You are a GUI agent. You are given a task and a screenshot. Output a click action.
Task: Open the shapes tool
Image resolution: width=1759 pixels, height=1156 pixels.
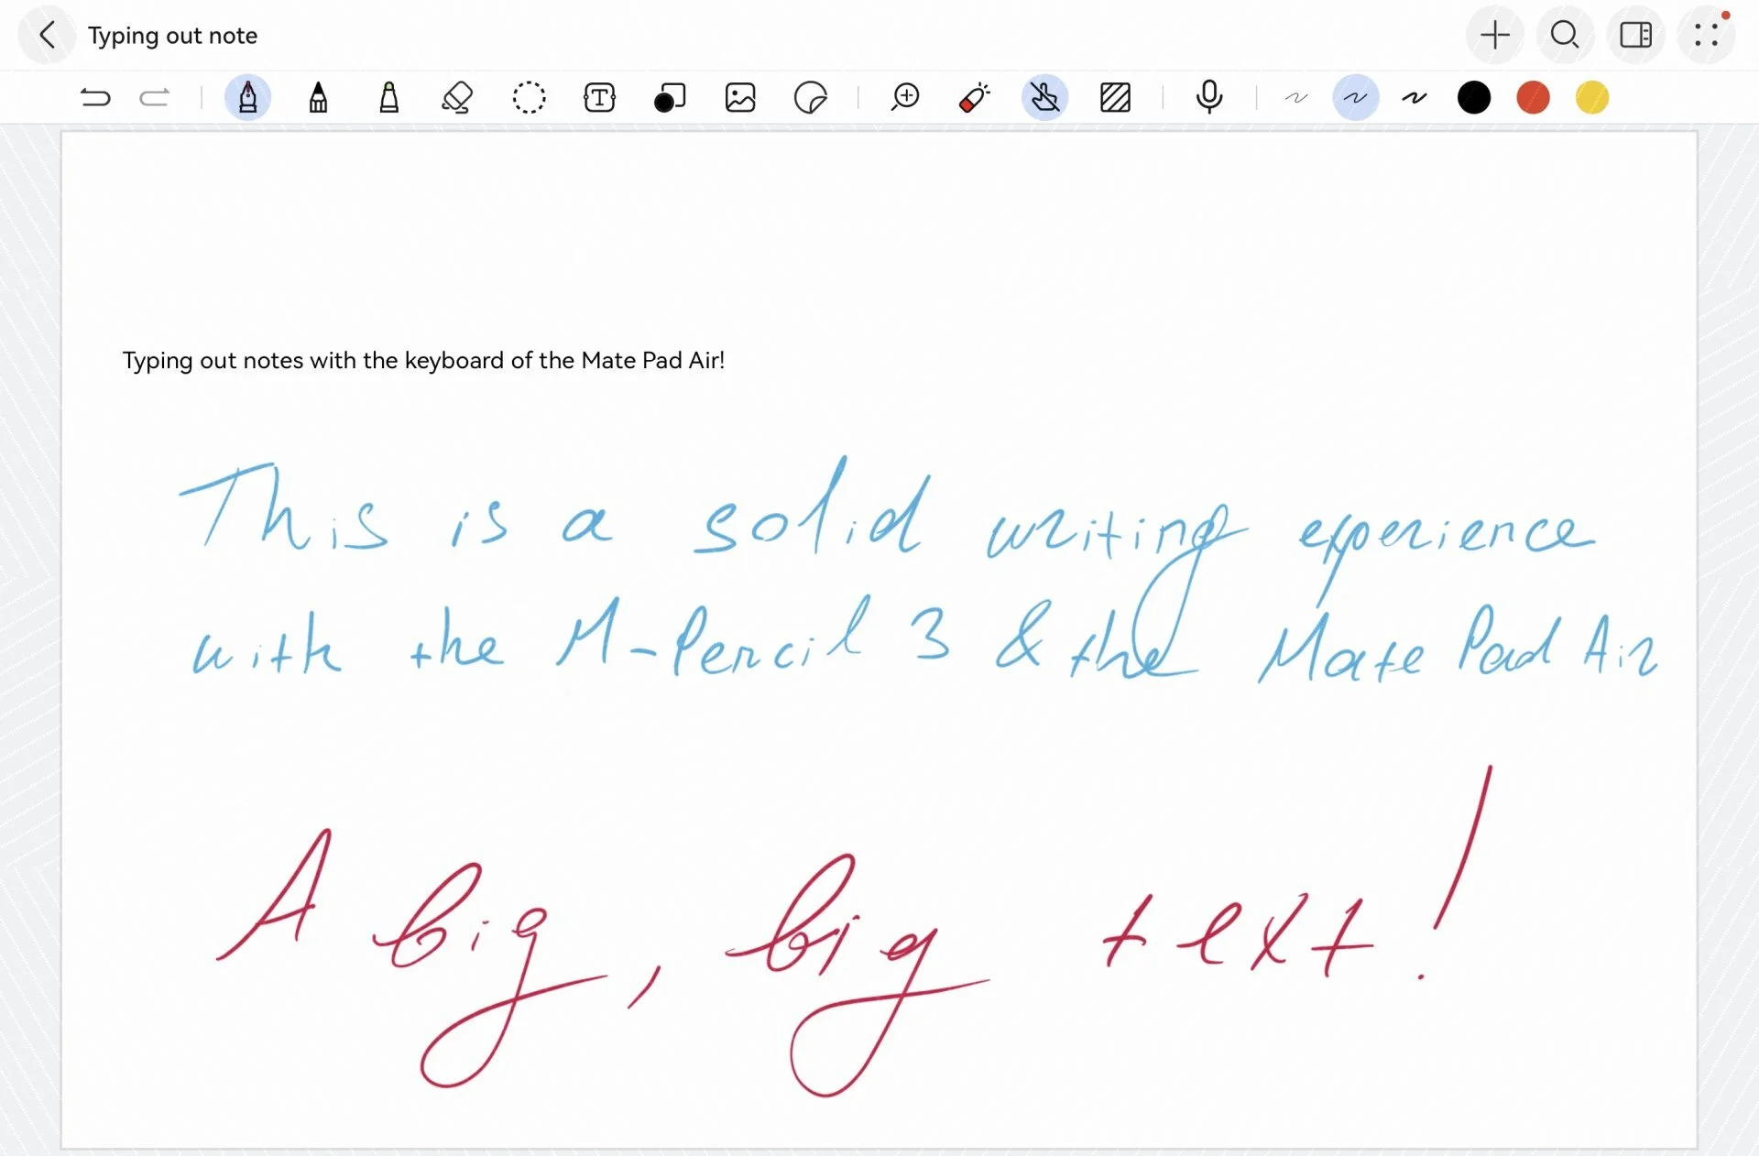[670, 97]
